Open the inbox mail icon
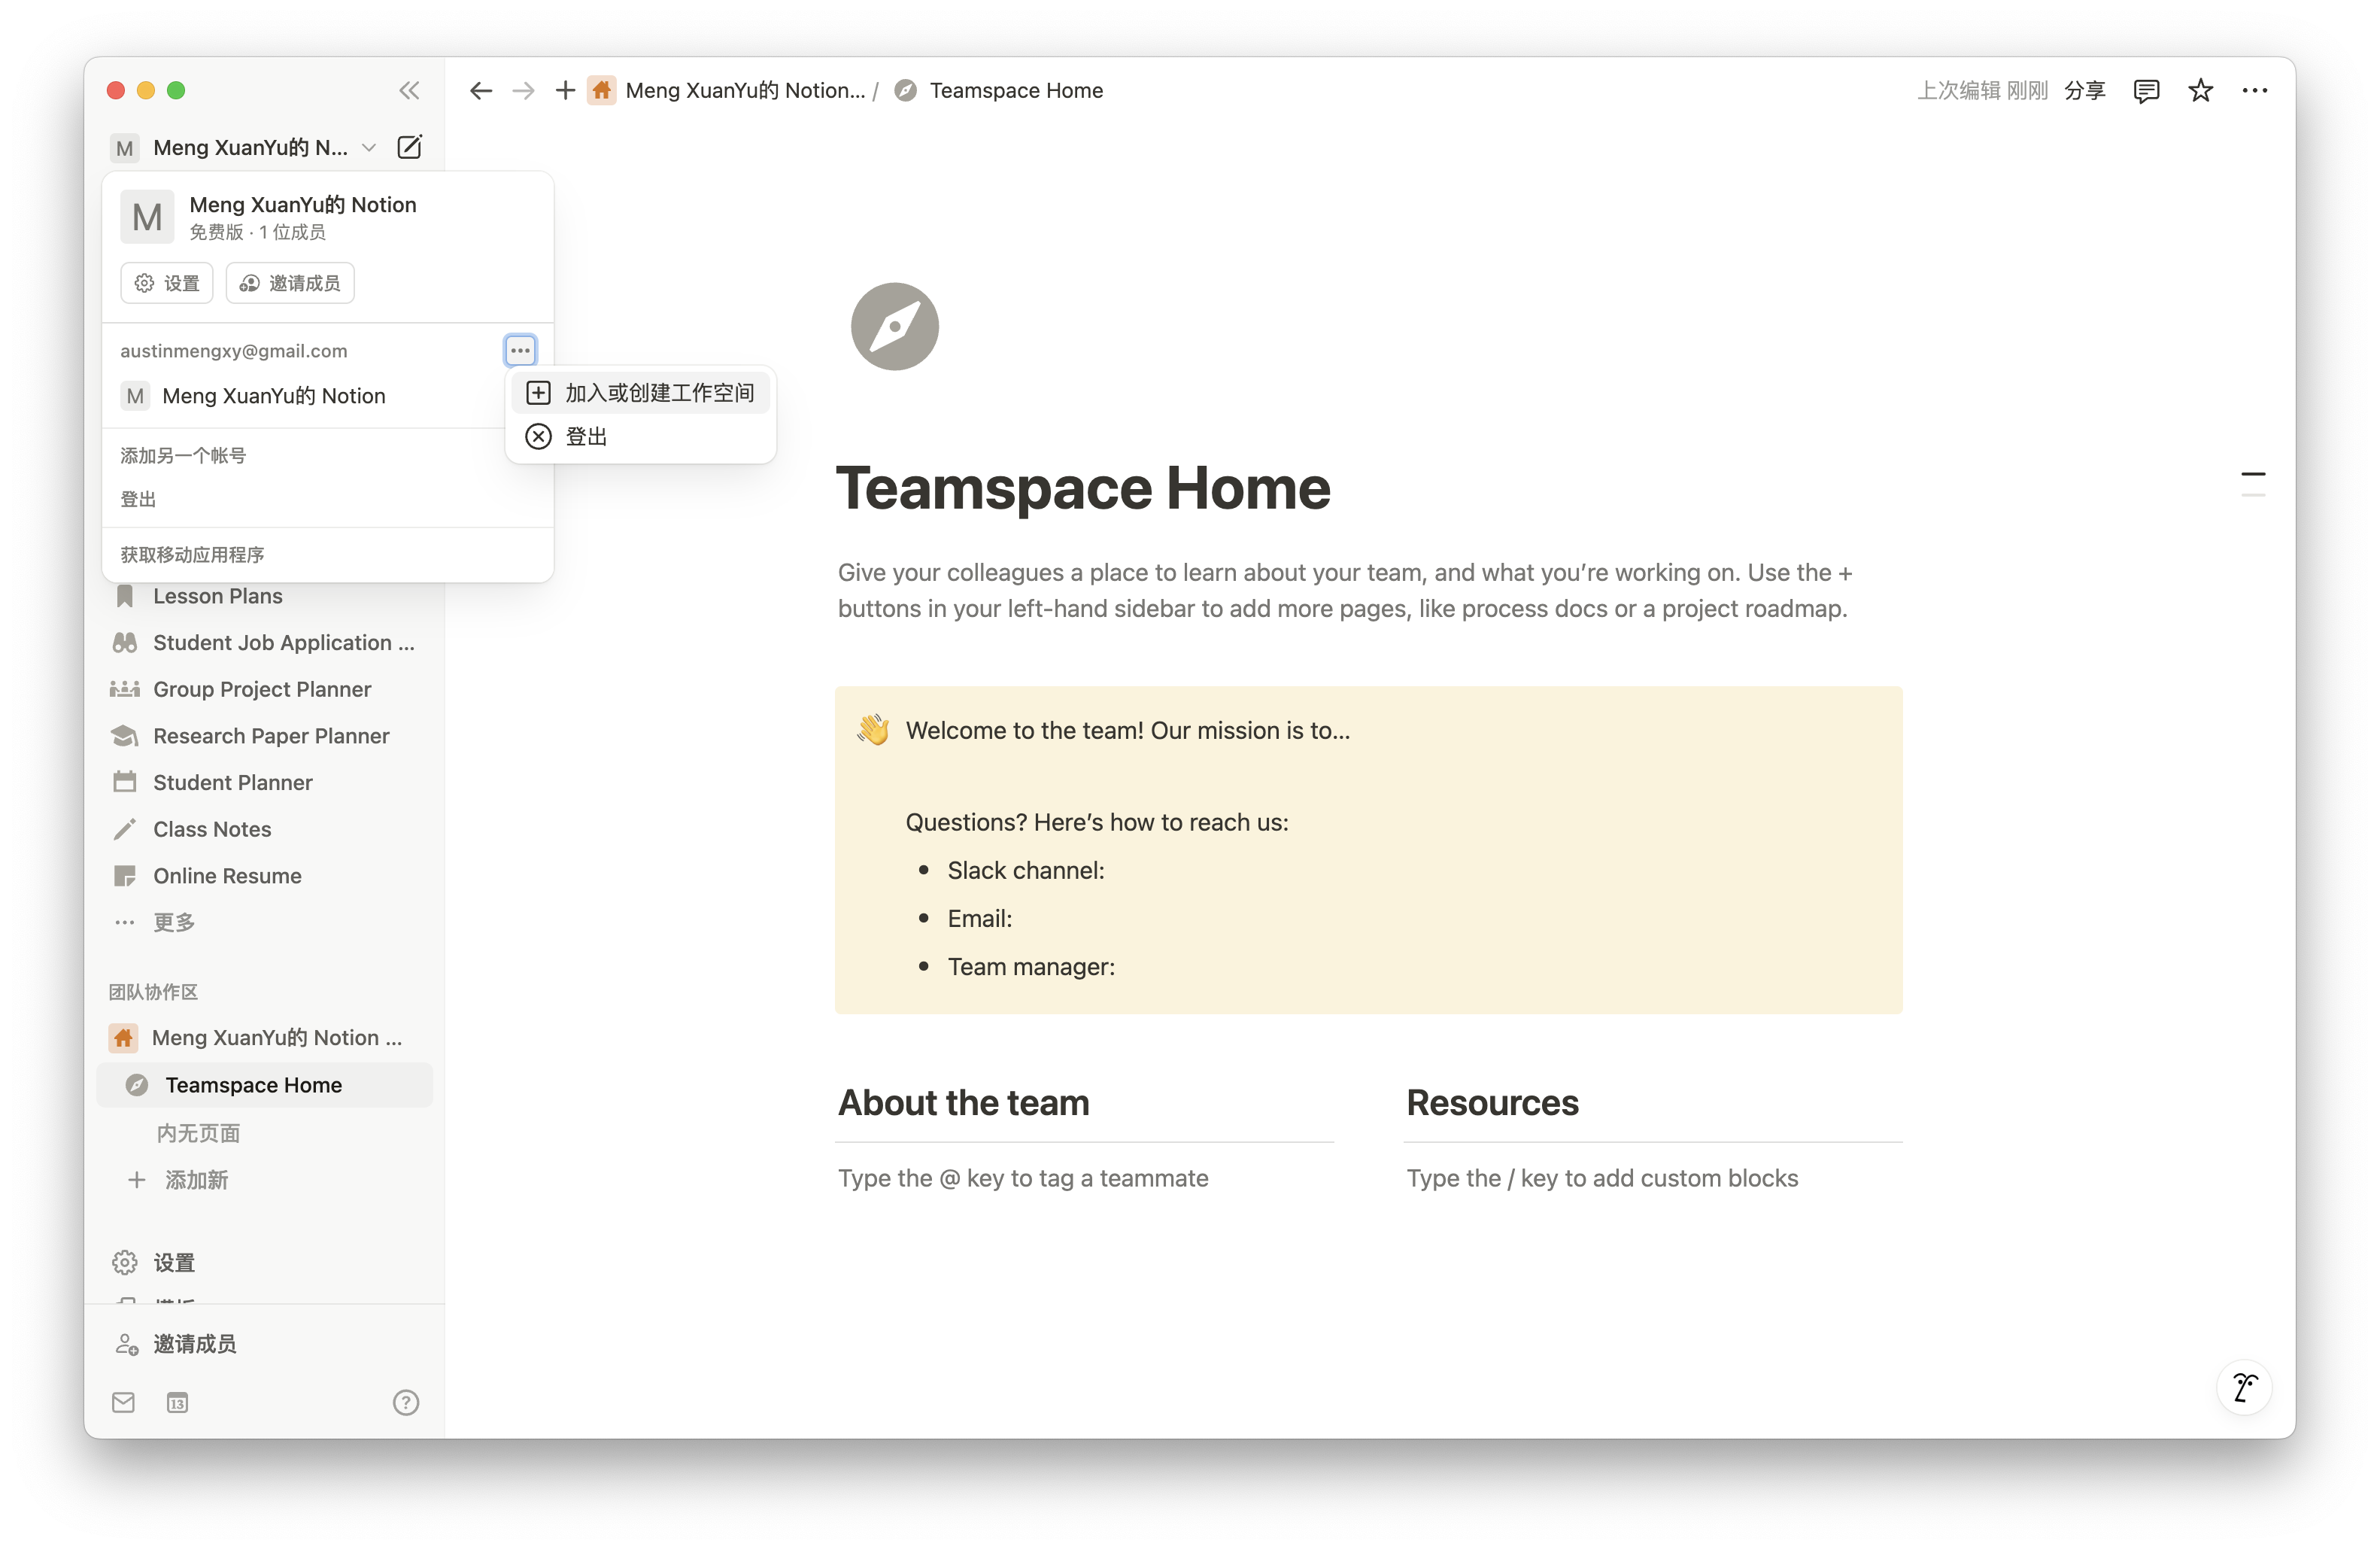The image size is (2380, 1550). (x=124, y=1402)
